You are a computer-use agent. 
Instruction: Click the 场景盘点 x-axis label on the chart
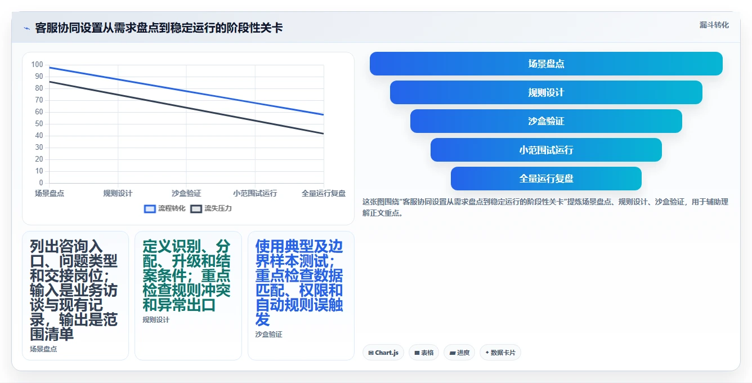point(50,193)
